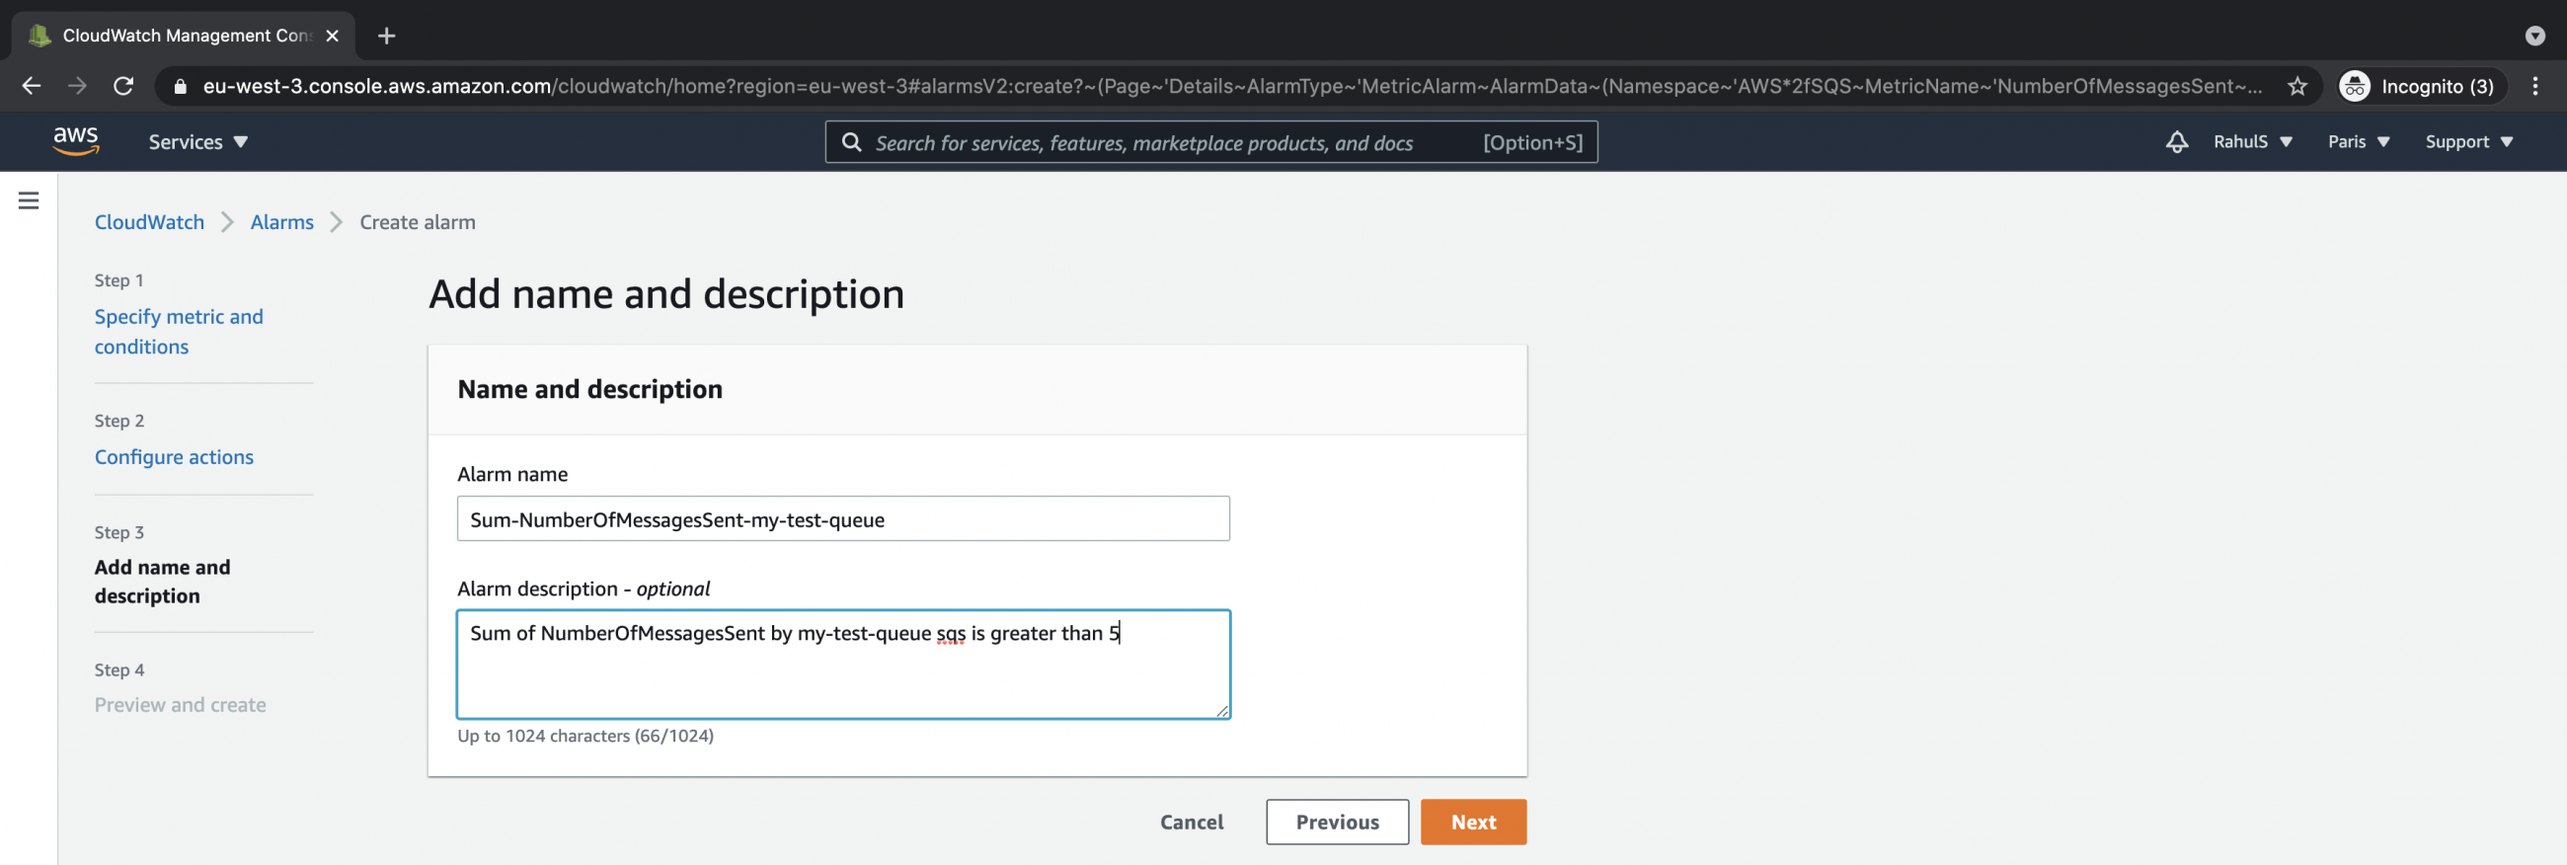
Task: Click the "Name and description" panel heading
Action: (x=590, y=390)
